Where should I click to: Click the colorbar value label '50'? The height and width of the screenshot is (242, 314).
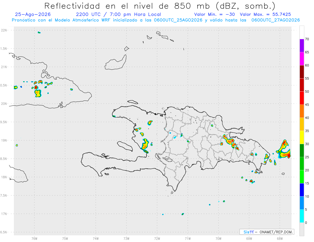click(307, 92)
